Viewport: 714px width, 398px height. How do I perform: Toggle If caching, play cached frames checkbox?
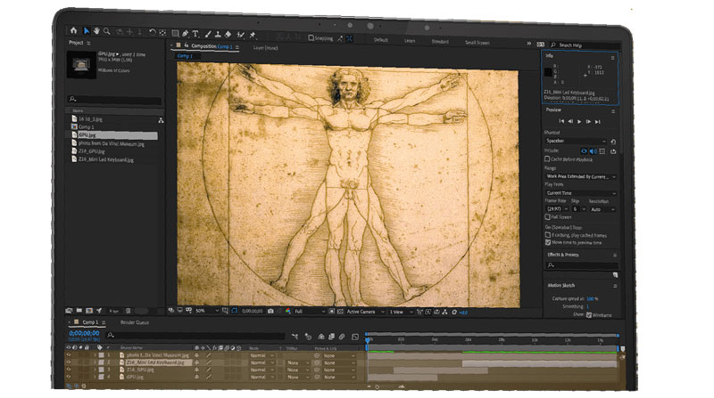pyautogui.click(x=548, y=235)
